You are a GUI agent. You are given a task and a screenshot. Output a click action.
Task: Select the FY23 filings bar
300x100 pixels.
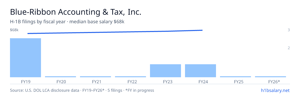click(165, 71)
